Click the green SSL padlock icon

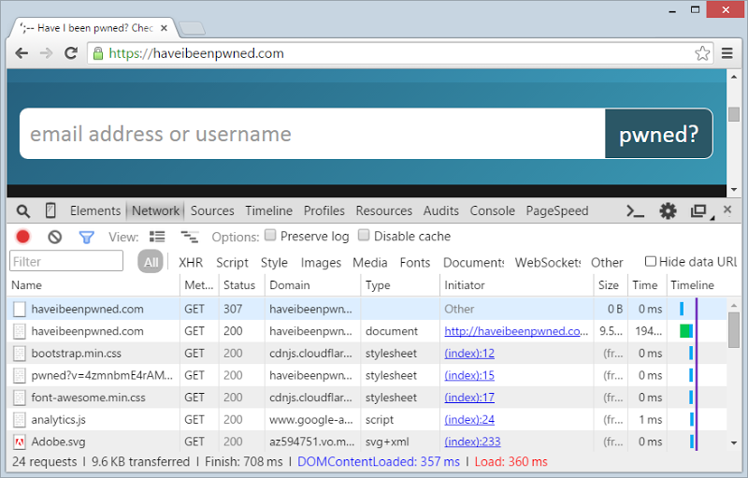point(98,53)
